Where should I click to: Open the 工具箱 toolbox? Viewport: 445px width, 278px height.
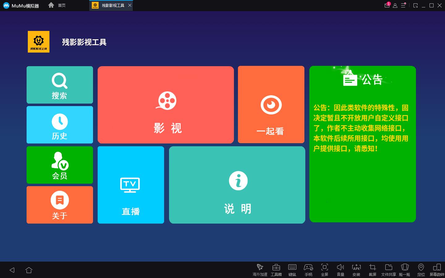(276, 270)
